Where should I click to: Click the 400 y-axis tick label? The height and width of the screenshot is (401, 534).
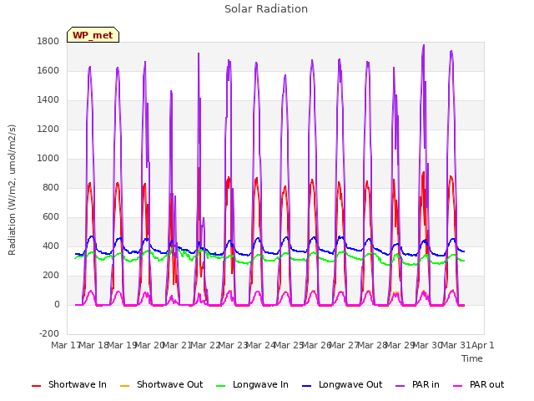point(51,246)
